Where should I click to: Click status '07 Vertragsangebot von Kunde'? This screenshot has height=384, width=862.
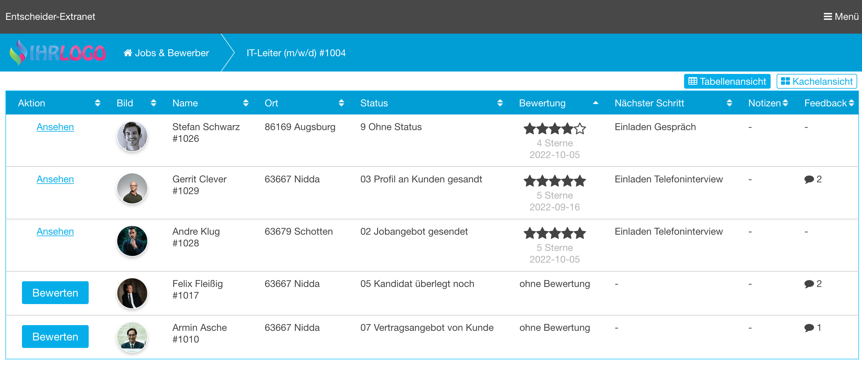[427, 328]
